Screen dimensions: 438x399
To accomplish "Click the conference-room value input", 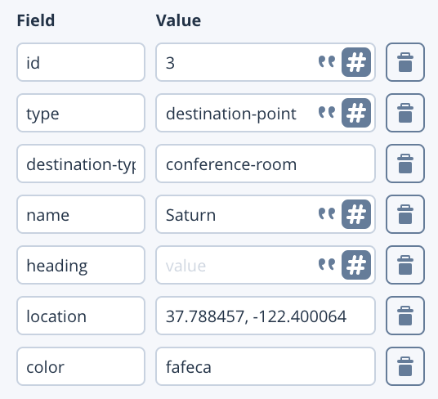I will click(266, 164).
